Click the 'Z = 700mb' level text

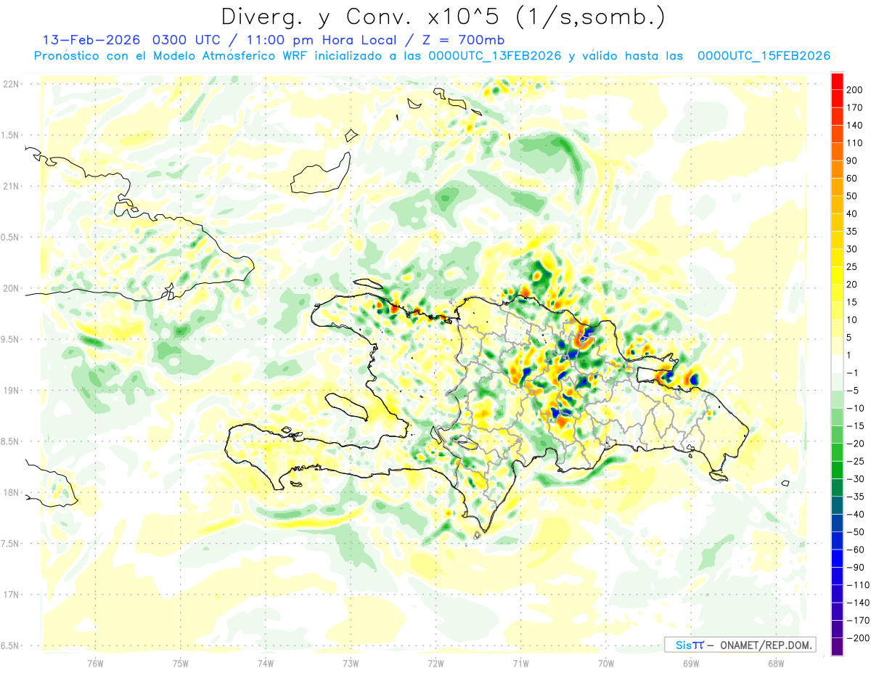tap(458, 40)
